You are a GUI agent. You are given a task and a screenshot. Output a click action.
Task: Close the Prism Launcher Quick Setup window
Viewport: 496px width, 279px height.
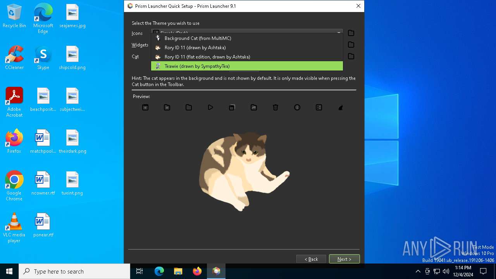(x=358, y=6)
